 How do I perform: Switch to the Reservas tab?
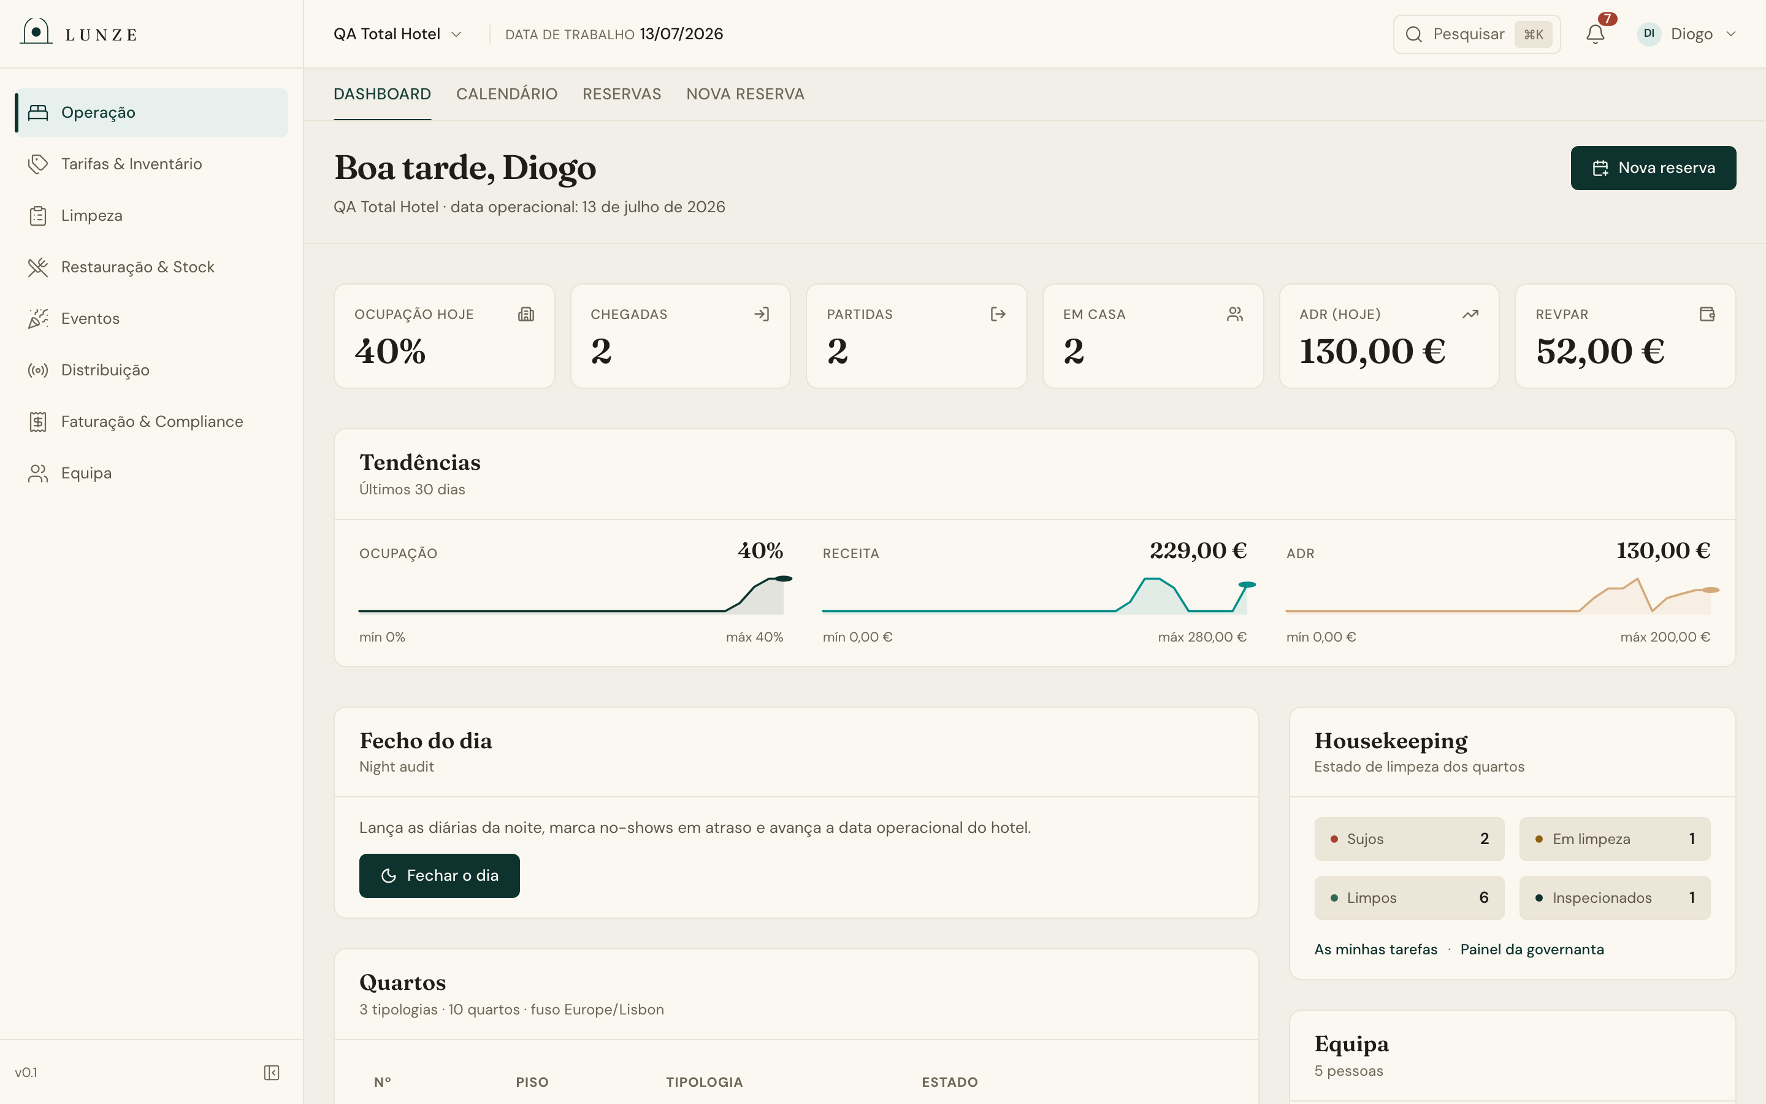(x=622, y=94)
